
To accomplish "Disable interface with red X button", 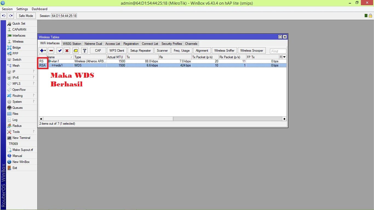I will point(67,51).
